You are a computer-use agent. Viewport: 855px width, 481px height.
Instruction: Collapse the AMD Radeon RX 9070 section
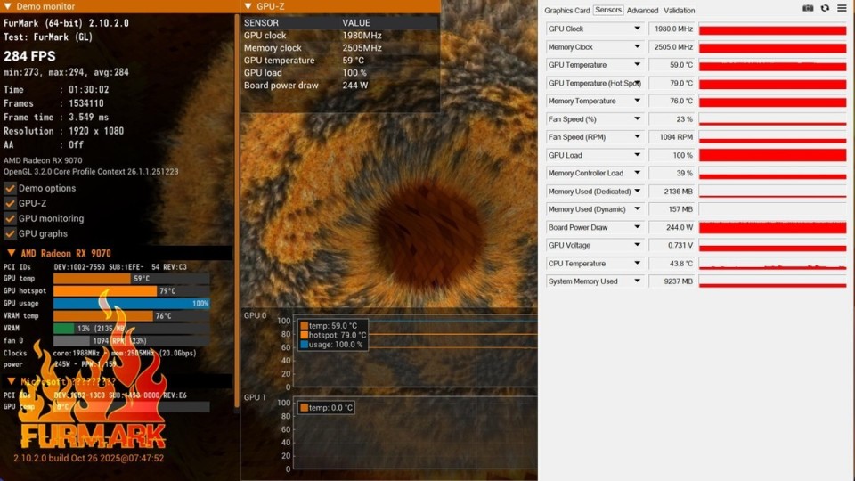pos(12,254)
